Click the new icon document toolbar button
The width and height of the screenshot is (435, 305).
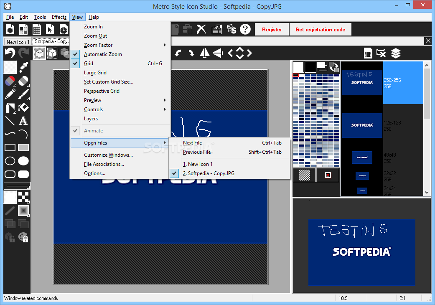pyautogui.click(x=10, y=29)
